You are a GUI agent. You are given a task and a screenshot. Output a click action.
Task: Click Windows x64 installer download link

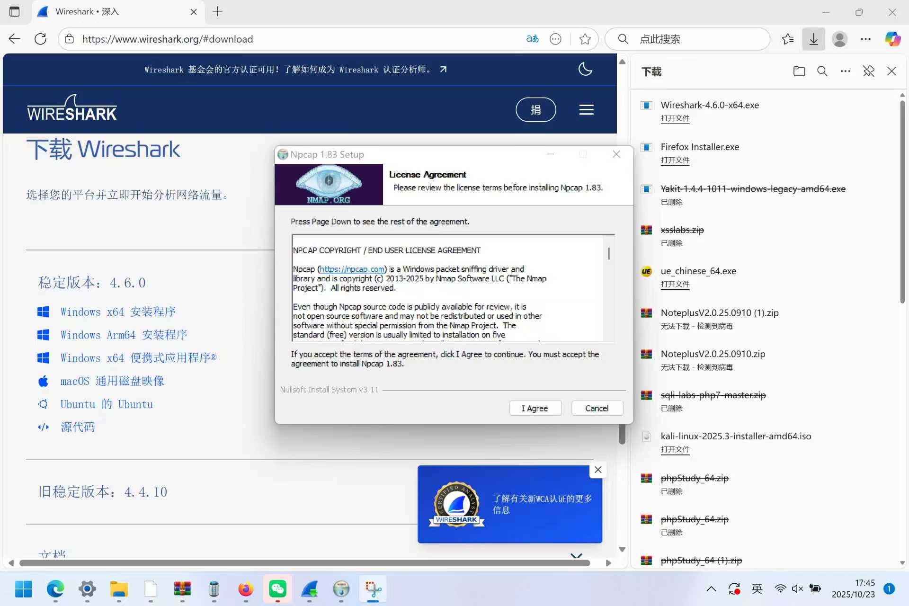[117, 312]
